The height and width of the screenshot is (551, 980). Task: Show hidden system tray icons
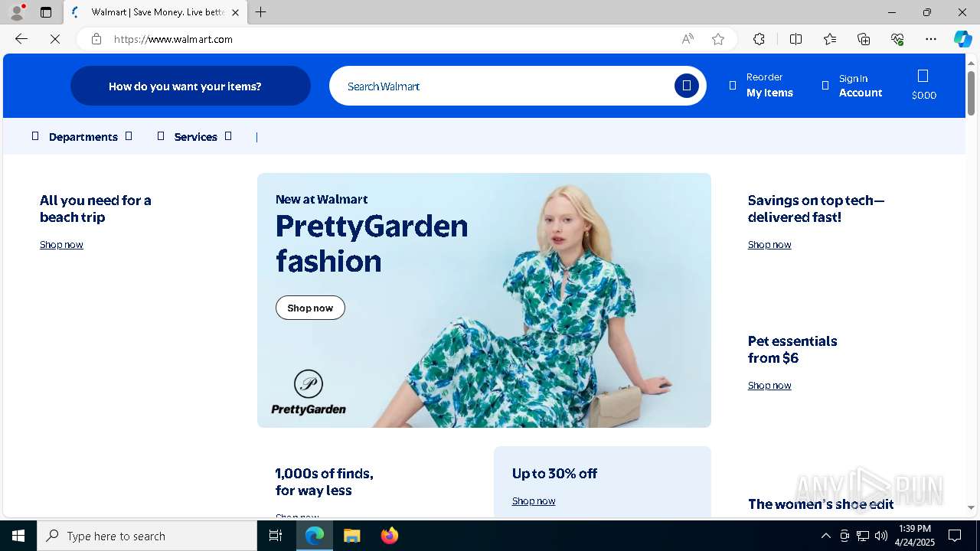[825, 536]
